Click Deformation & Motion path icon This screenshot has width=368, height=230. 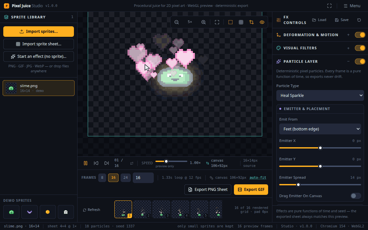coord(279,35)
